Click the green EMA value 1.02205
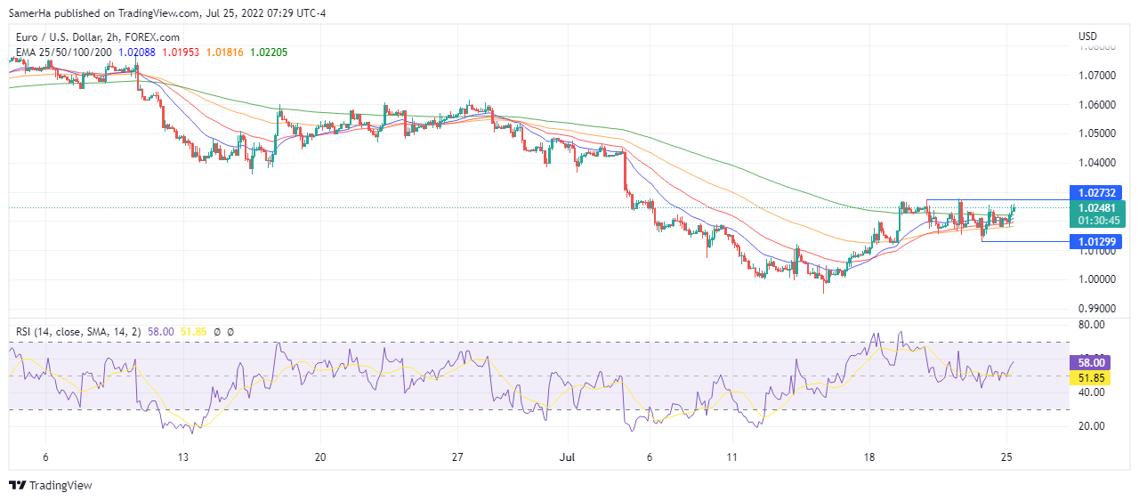This screenshot has height=501, width=1139. pyautogui.click(x=269, y=53)
